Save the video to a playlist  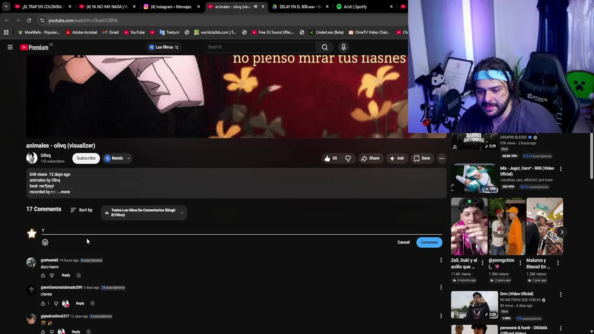pyautogui.click(x=422, y=158)
